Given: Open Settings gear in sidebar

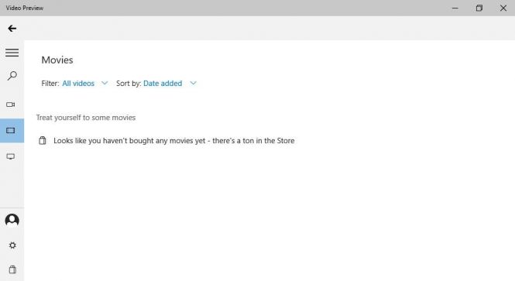Looking at the screenshot, I should pyautogui.click(x=12, y=245).
